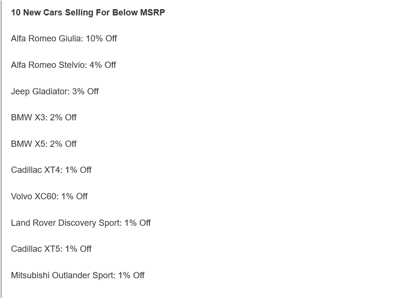Click the vertical quote bar at left edge
Screen dimensions: 401x298
[x=1, y=149]
